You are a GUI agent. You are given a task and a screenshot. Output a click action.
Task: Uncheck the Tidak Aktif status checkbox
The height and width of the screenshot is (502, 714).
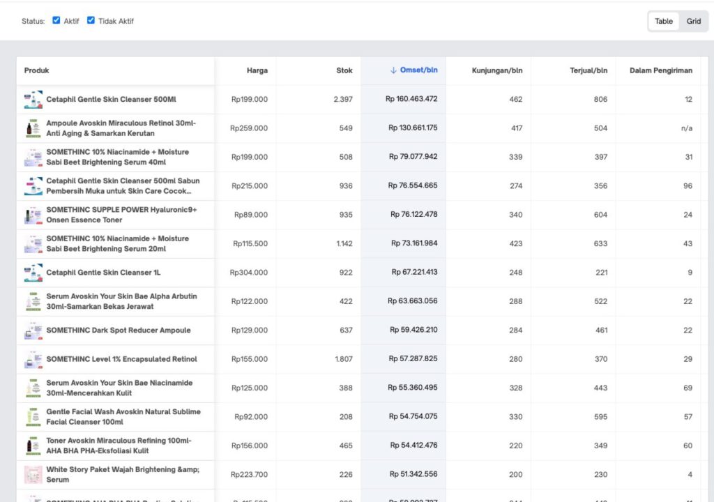pos(91,20)
